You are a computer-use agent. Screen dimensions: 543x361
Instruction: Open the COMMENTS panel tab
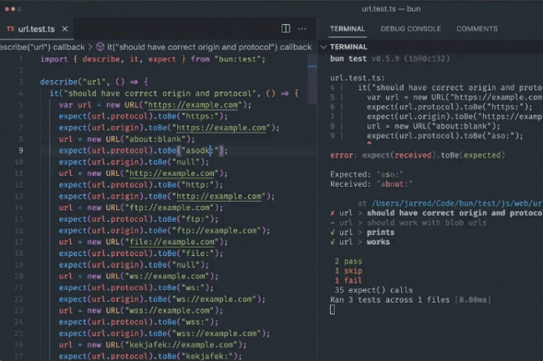coord(476,28)
